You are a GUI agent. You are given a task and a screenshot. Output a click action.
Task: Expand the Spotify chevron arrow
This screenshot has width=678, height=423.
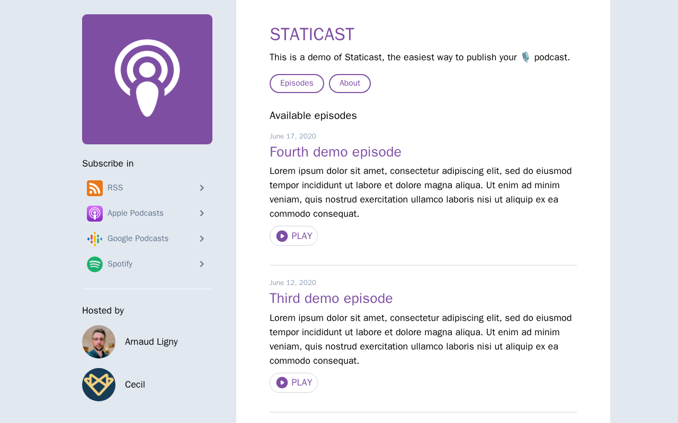(202, 264)
